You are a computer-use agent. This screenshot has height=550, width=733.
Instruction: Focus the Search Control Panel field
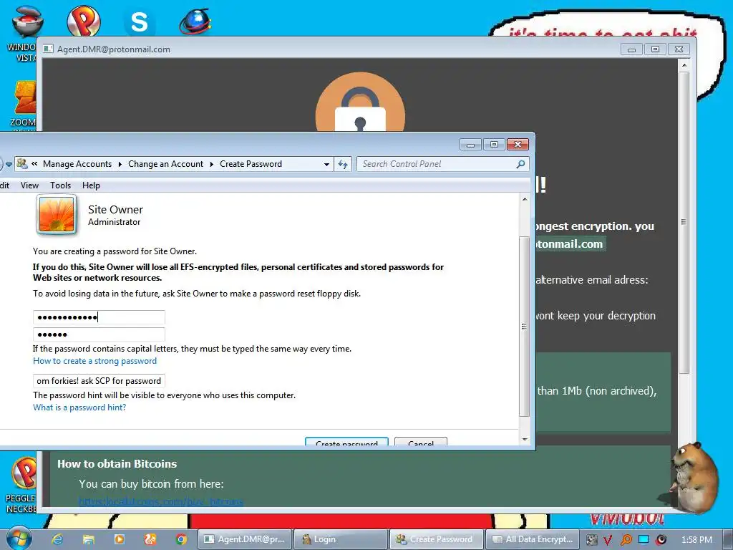(x=437, y=164)
